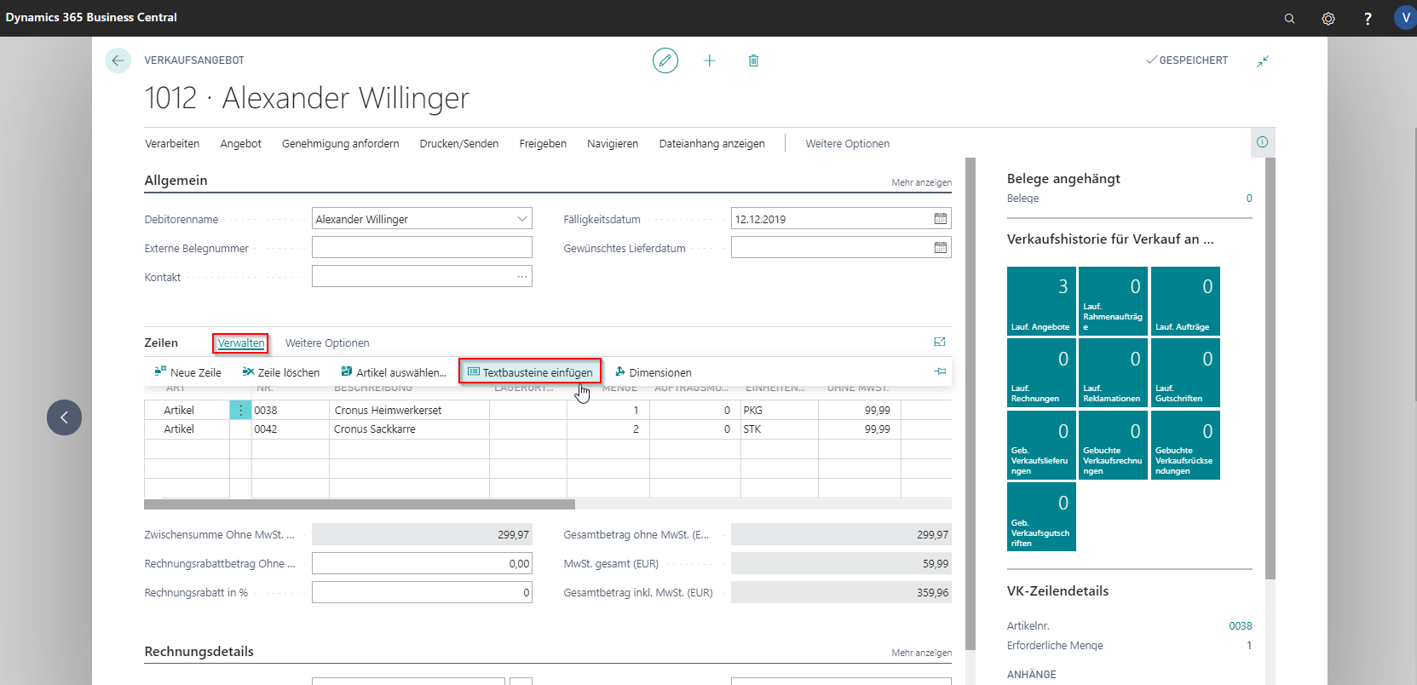
Task: Open the user avatar V
Action: tap(1405, 17)
